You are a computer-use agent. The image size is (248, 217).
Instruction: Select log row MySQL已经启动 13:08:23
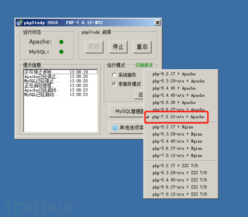(61, 95)
